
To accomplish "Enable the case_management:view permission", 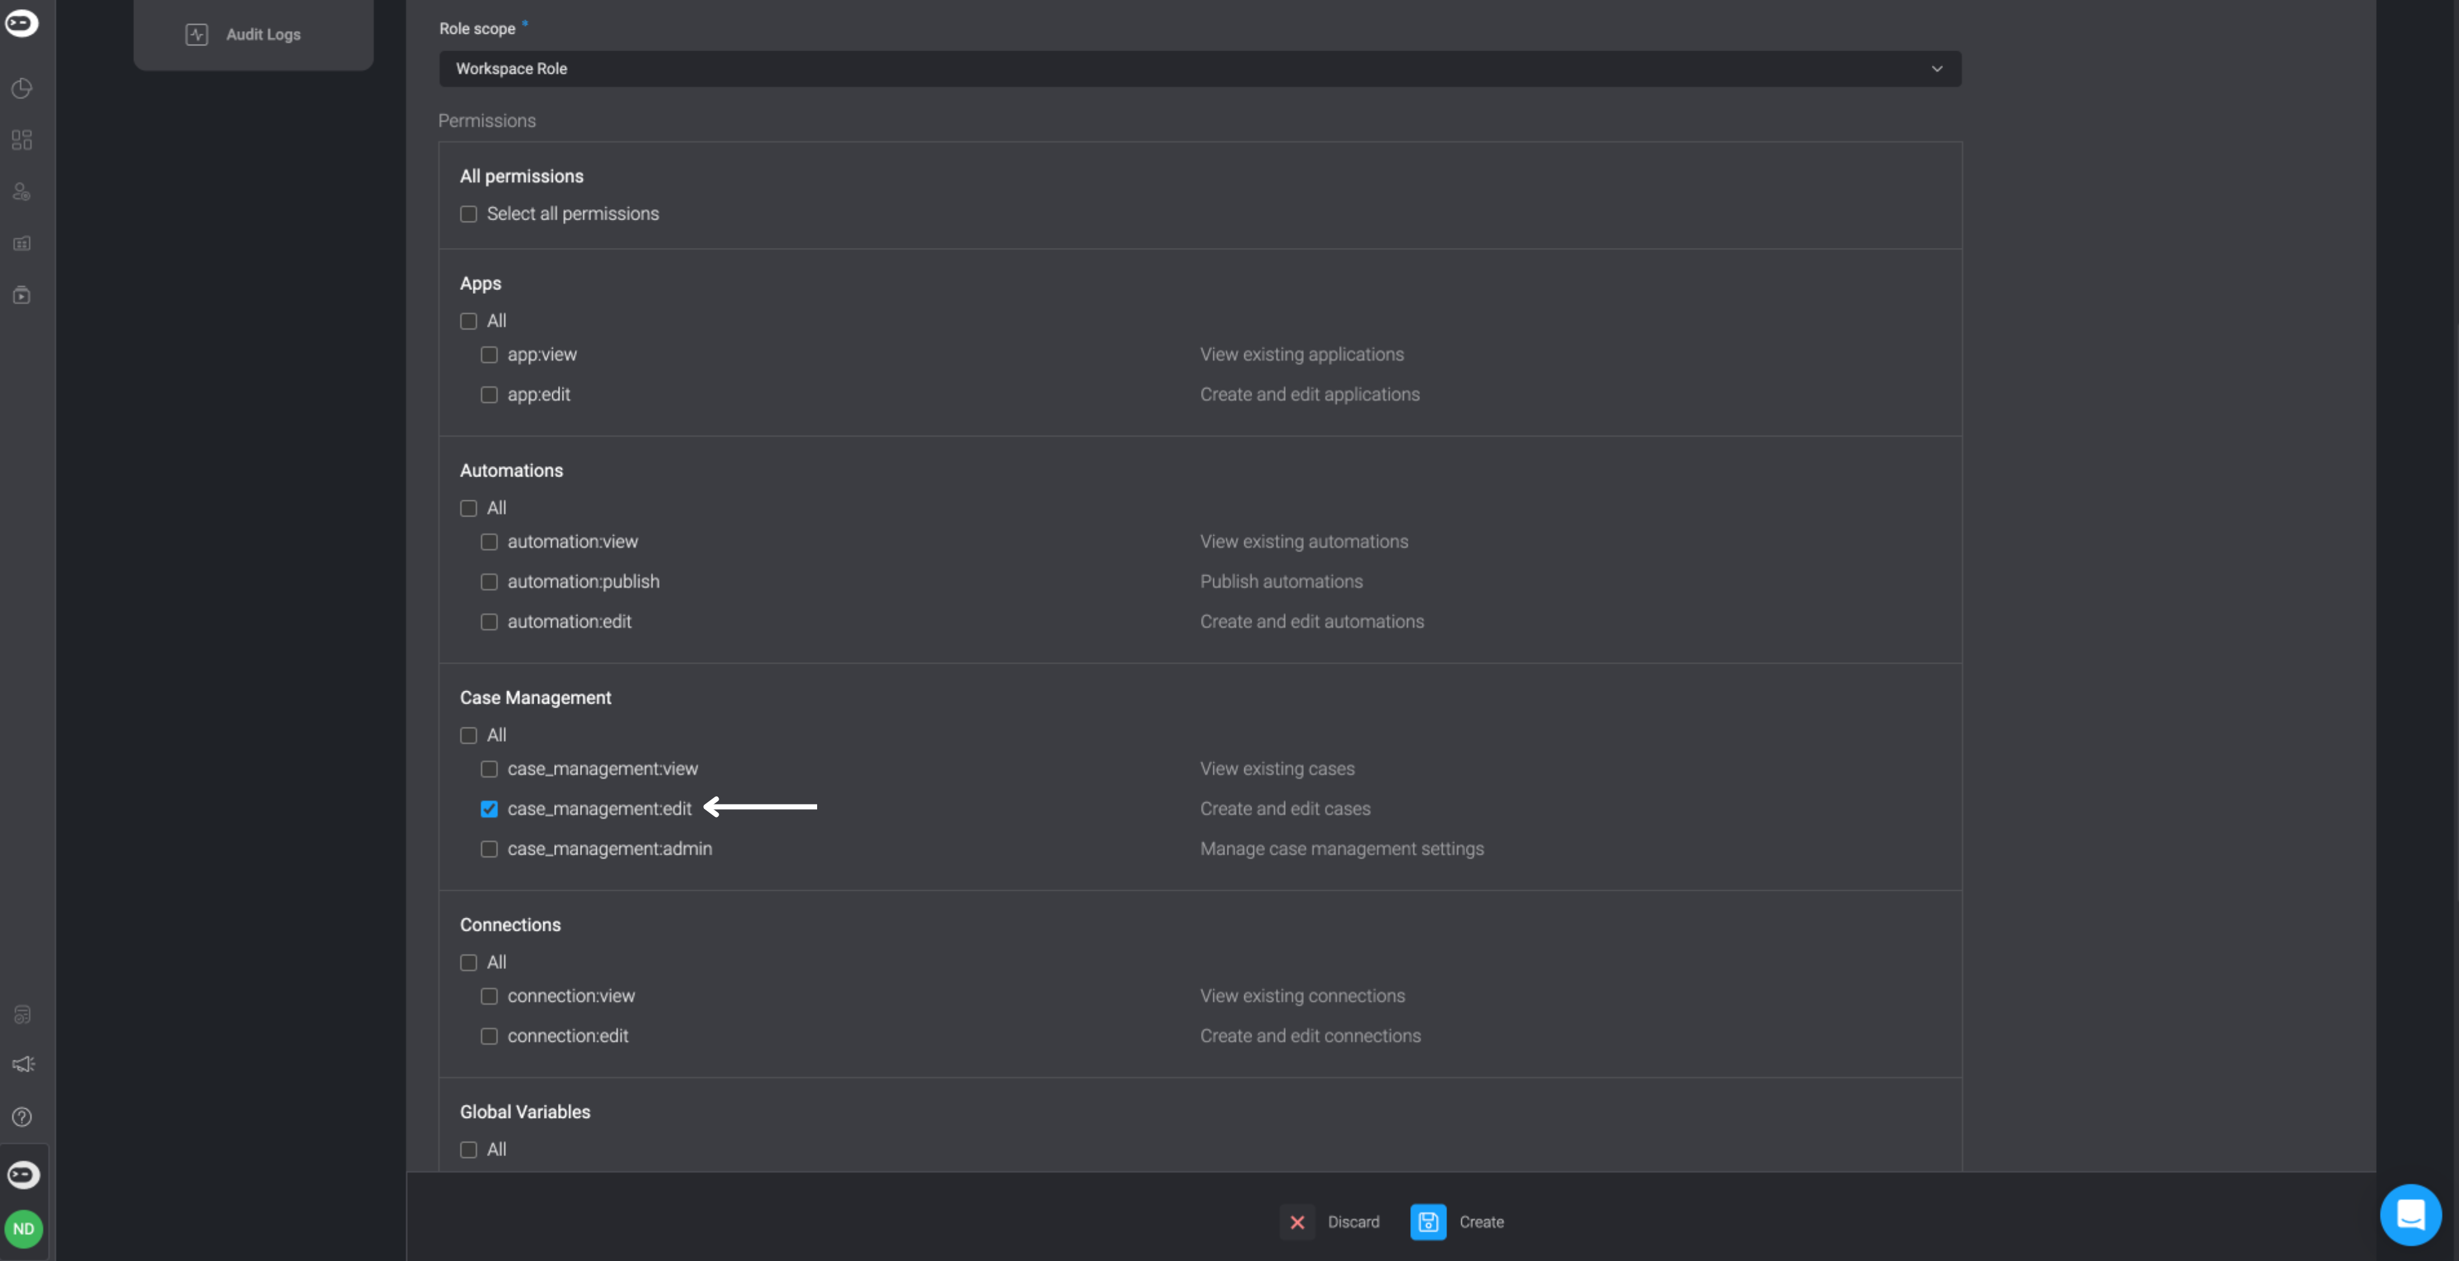I will point(489,768).
